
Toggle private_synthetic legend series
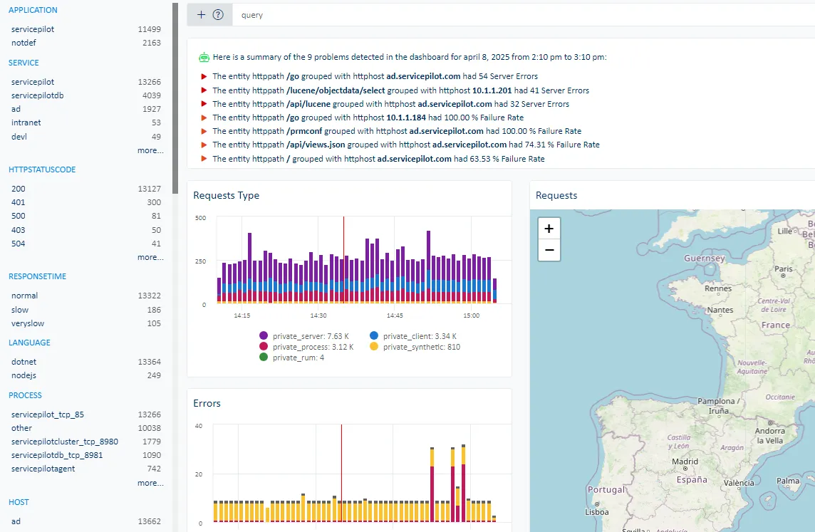[x=413, y=347]
